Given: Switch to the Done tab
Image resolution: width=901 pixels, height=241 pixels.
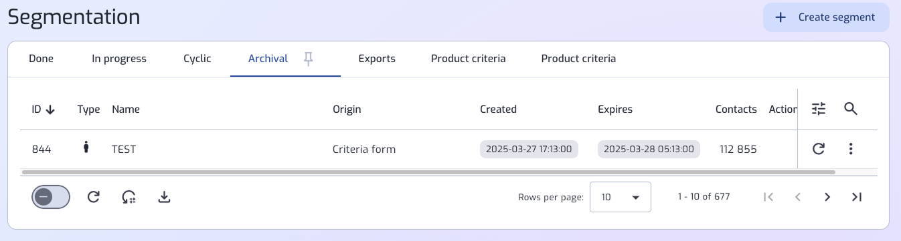Looking at the screenshot, I should [41, 59].
